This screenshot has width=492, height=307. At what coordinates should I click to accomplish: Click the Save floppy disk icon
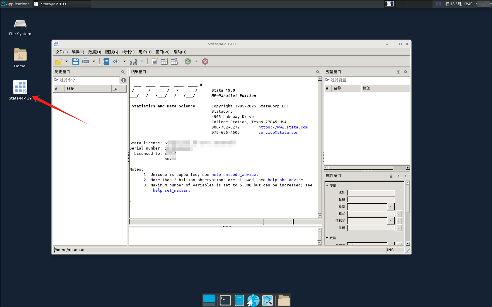coord(76,61)
